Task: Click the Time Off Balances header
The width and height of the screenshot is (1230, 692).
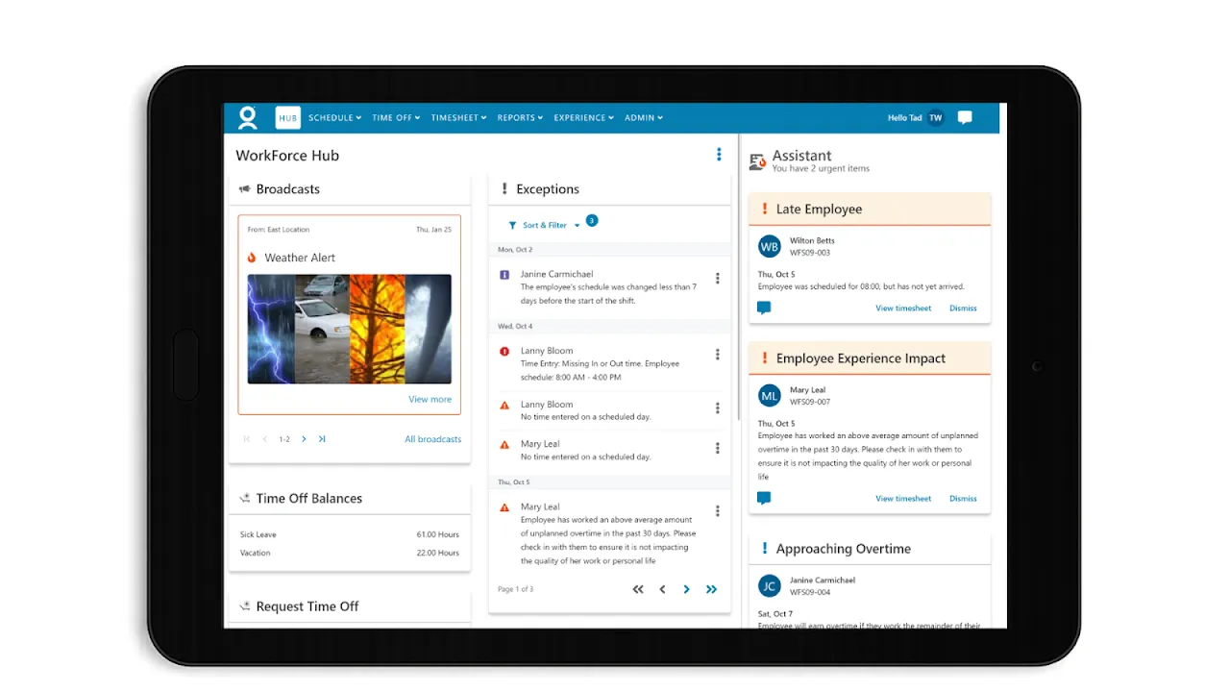Action: (x=350, y=499)
